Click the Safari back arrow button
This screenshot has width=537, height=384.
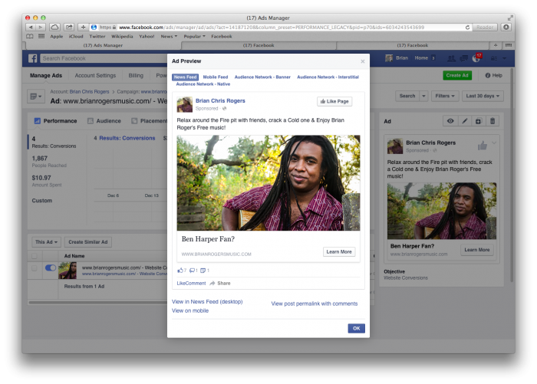tap(31, 27)
